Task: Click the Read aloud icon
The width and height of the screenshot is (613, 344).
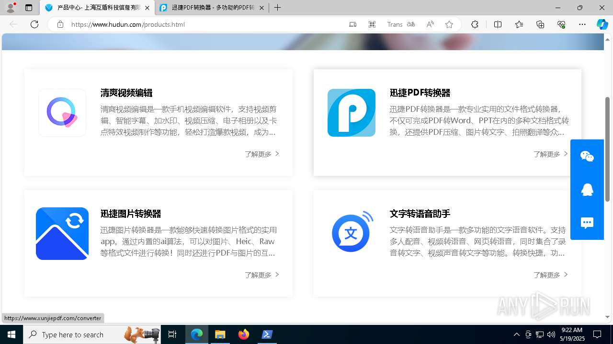Action: (430, 24)
